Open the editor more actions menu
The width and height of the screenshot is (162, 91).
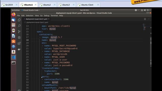pos(149,19)
